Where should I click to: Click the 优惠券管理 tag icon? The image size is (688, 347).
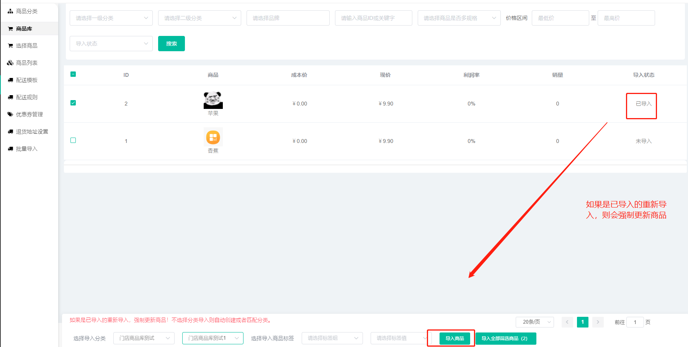tap(10, 115)
